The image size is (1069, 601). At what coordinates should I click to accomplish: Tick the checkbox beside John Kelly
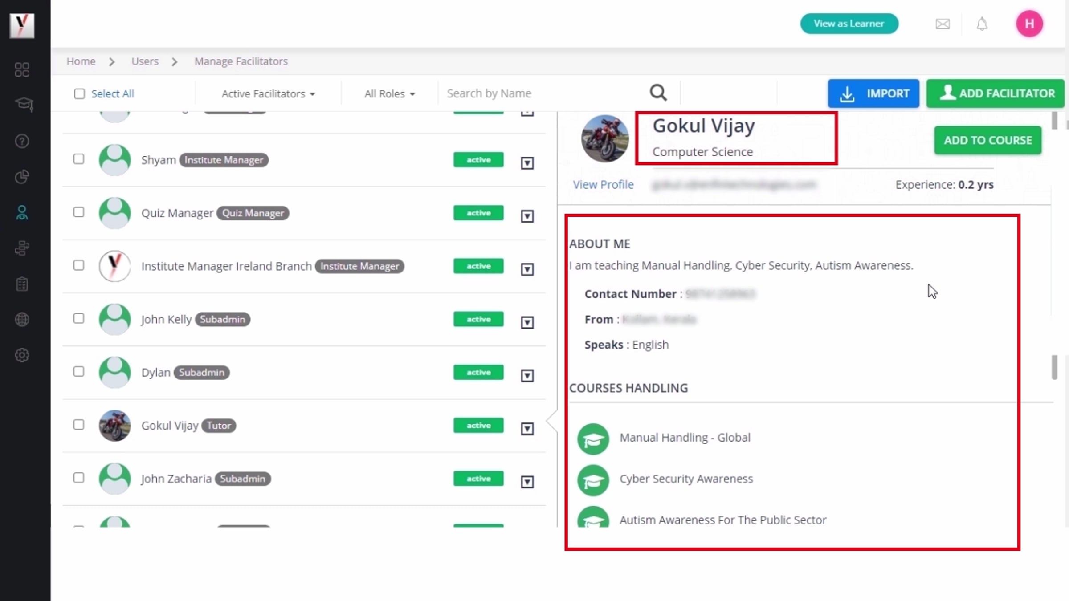[79, 319]
